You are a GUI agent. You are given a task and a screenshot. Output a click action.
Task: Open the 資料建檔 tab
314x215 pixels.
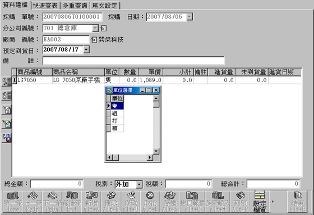pyautogui.click(x=16, y=5)
